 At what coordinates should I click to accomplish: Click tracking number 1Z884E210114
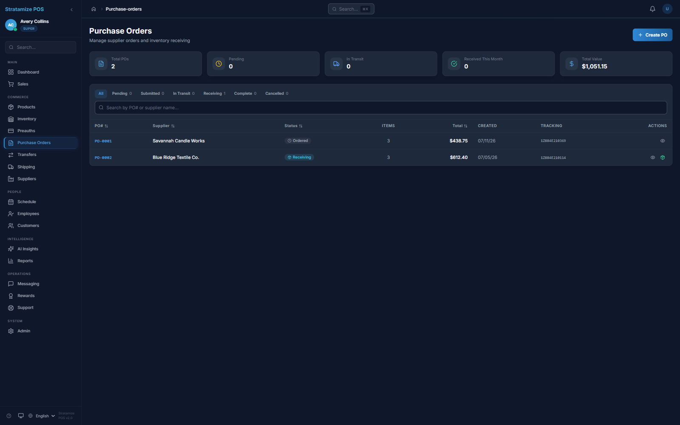click(553, 158)
